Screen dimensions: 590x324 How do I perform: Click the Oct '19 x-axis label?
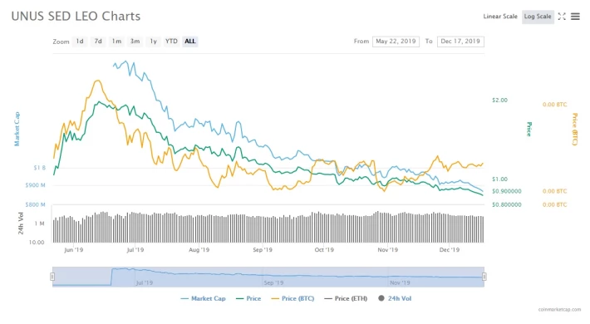324,250
